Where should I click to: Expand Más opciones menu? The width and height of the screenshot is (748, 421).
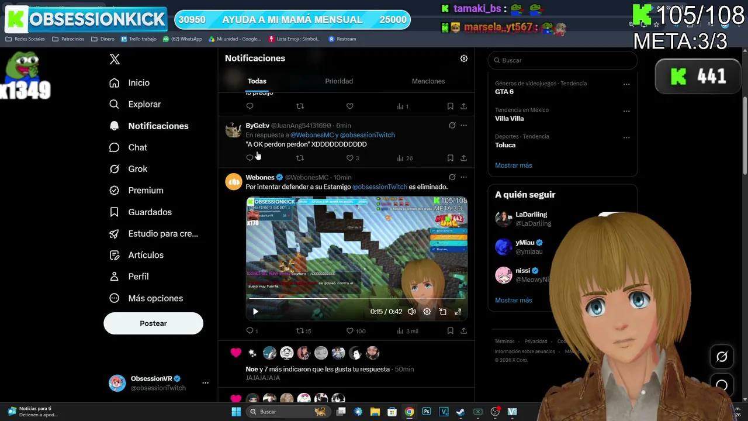click(146, 298)
